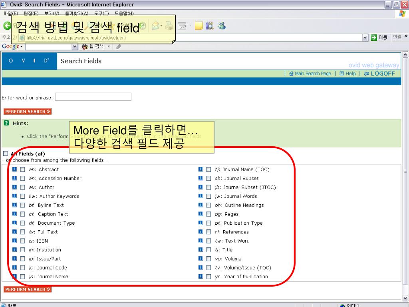Check the tw: Text Word checkbox

208,241
